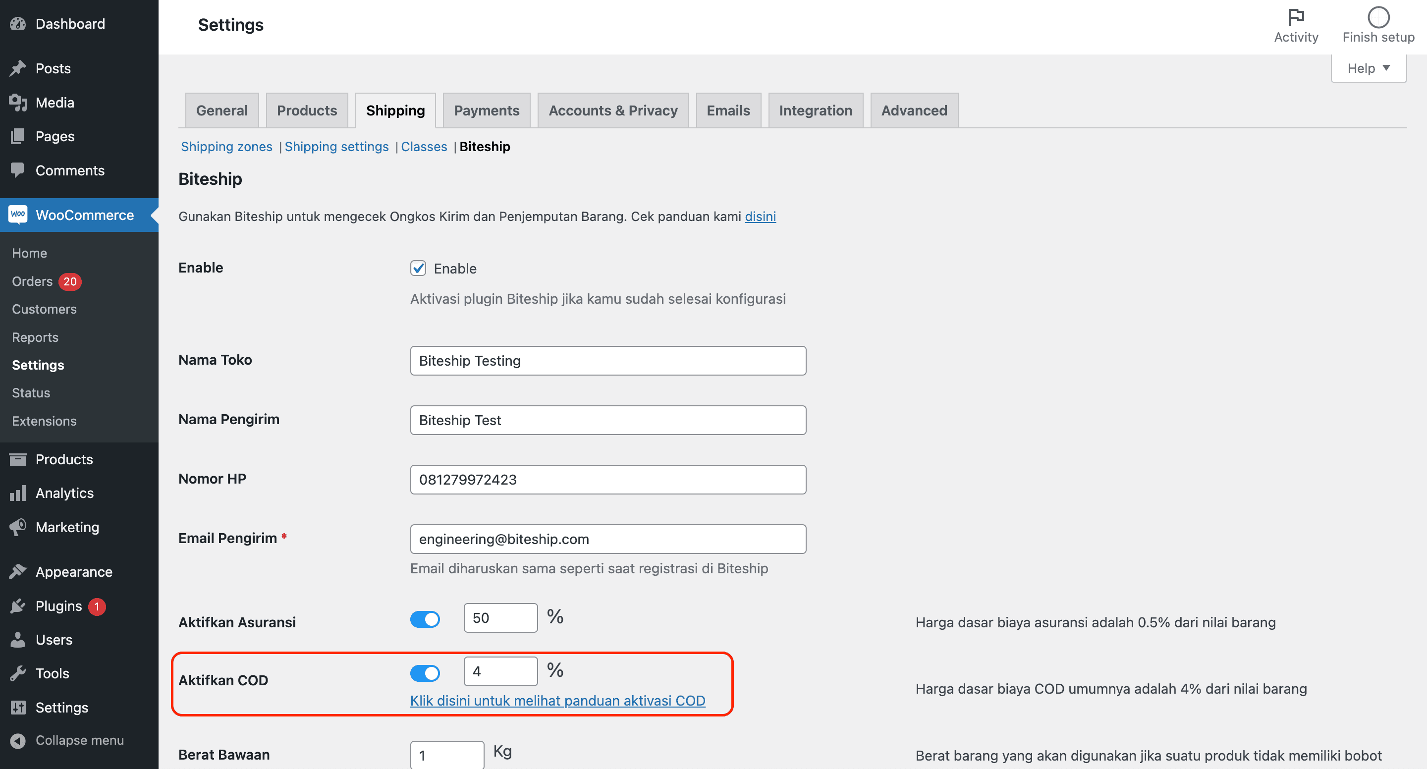Viewport: 1427px width, 769px height.
Task: Open the Payments tab
Action: click(x=487, y=110)
